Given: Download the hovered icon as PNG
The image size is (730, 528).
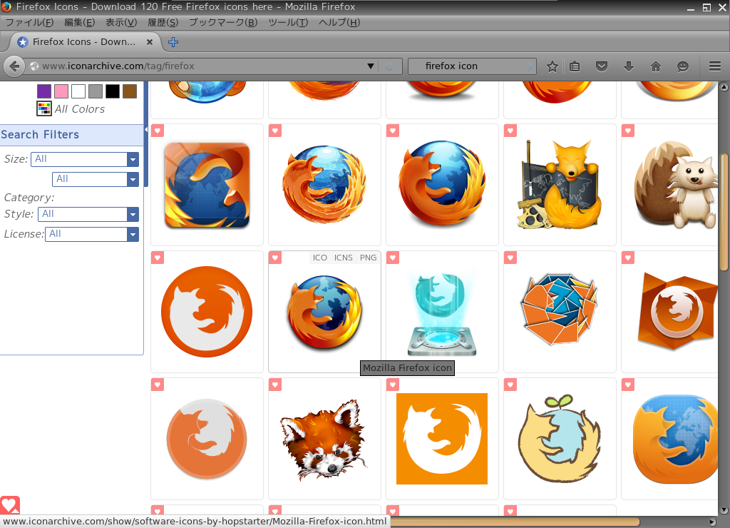Looking at the screenshot, I should (x=368, y=258).
